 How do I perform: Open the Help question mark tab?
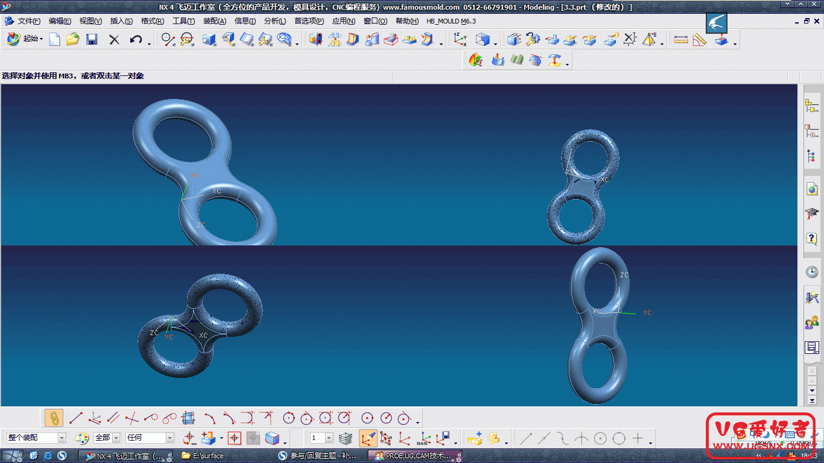coord(812,239)
